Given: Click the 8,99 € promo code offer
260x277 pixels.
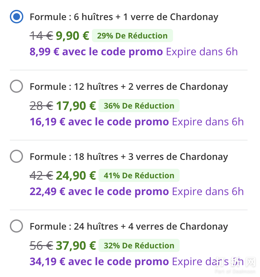Looking at the screenshot, I should [96, 52].
